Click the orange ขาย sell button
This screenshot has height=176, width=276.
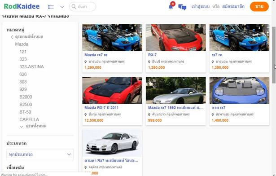tap(259, 7)
